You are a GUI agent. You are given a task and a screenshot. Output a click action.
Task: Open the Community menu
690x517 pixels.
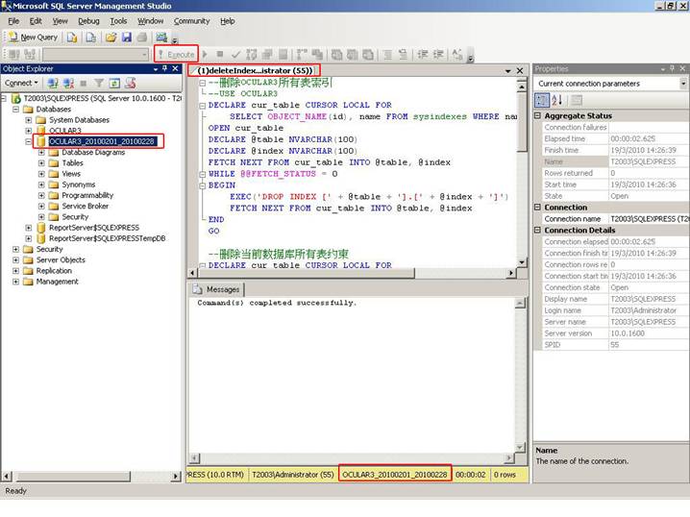[191, 21]
